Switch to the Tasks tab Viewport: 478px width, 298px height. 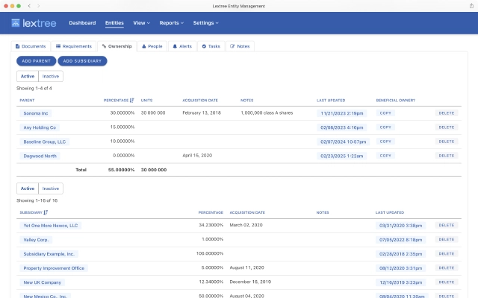pos(211,46)
